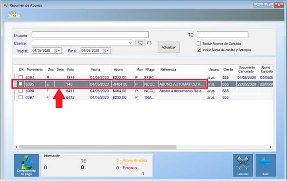Open the client search F3 icon

coord(140,43)
